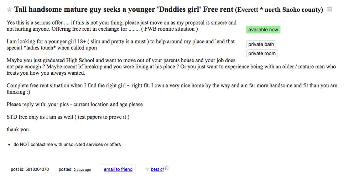This screenshot has width=349, height=184.
Task: Click the 'Please reply with' line
Action: click(x=74, y=104)
